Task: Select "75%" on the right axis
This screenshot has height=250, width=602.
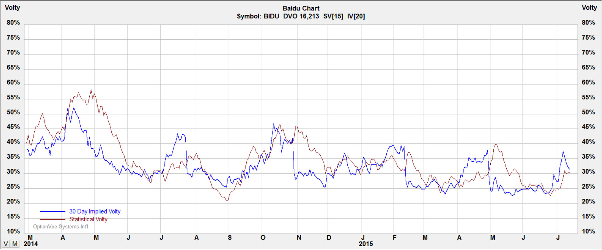Action: [588, 38]
